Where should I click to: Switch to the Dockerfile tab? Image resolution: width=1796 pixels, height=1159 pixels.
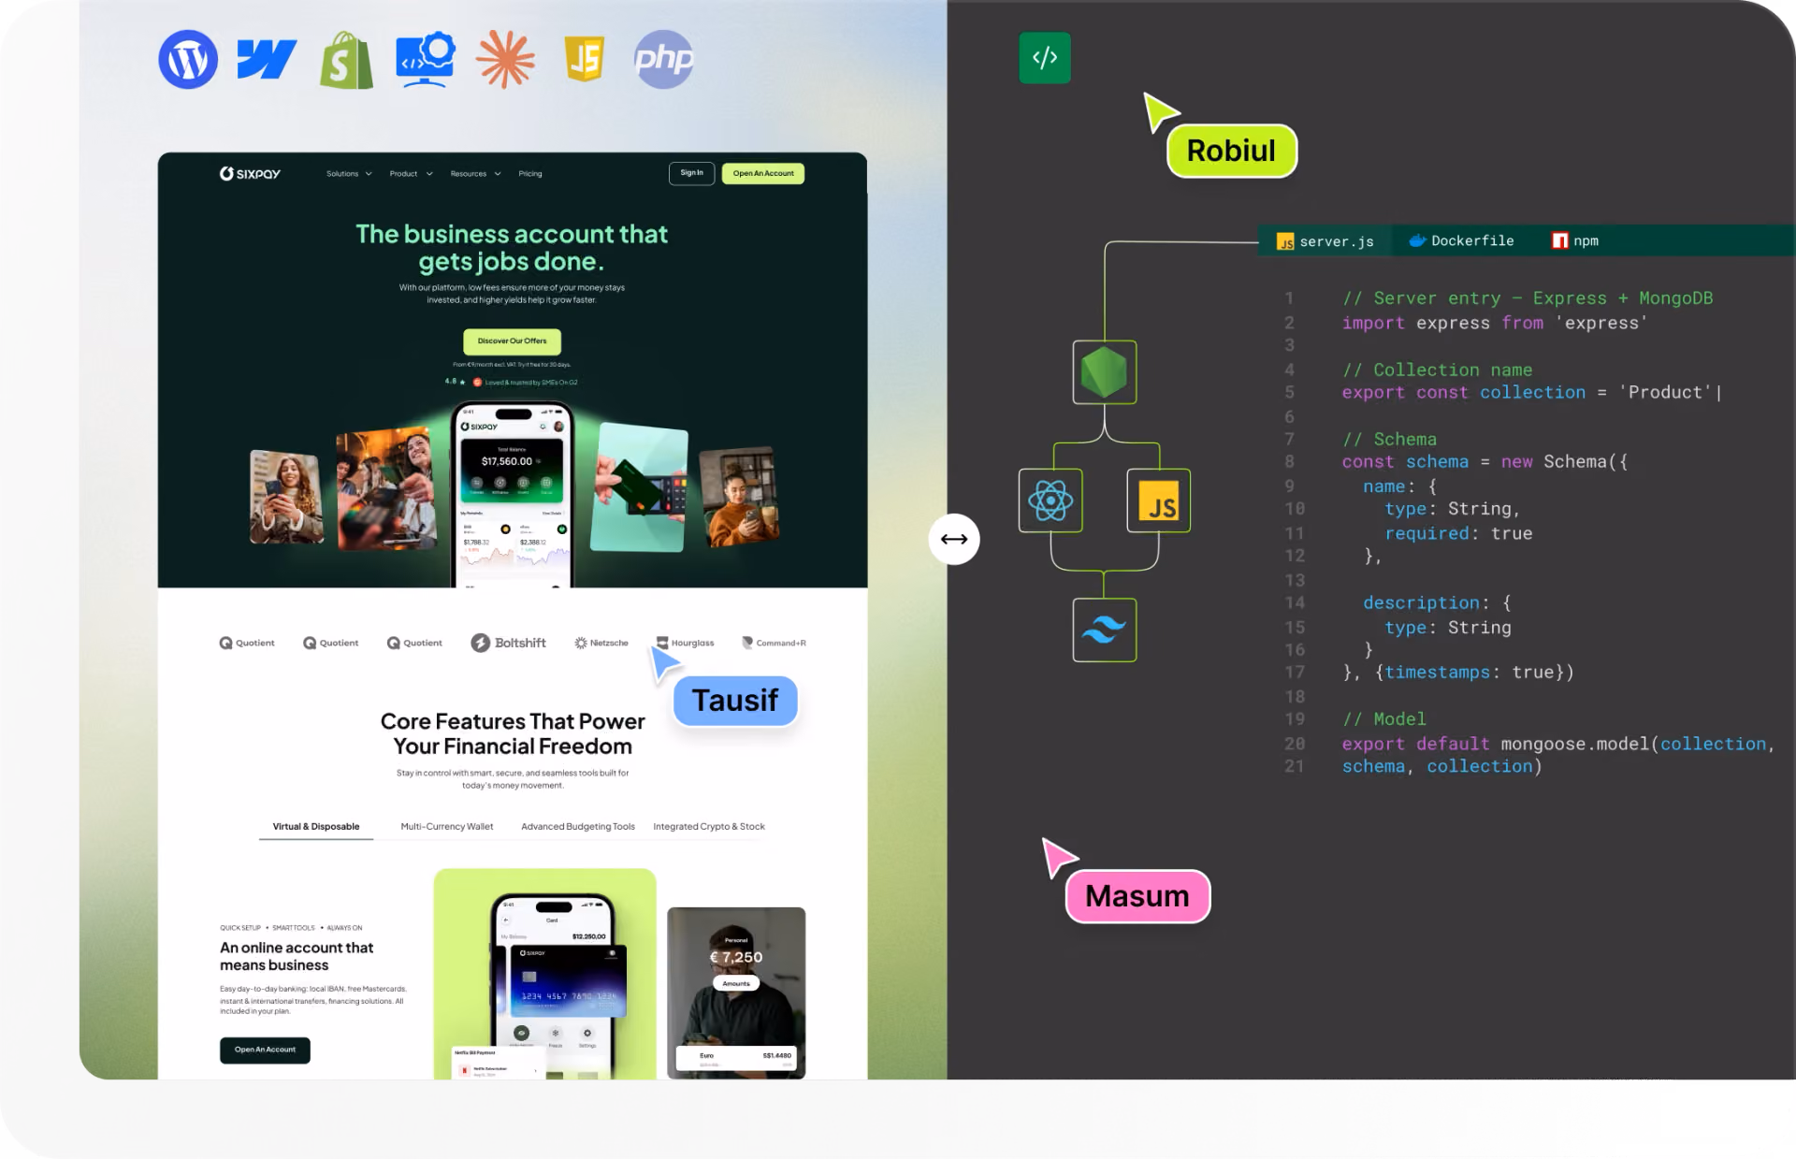pyautogui.click(x=1461, y=240)
